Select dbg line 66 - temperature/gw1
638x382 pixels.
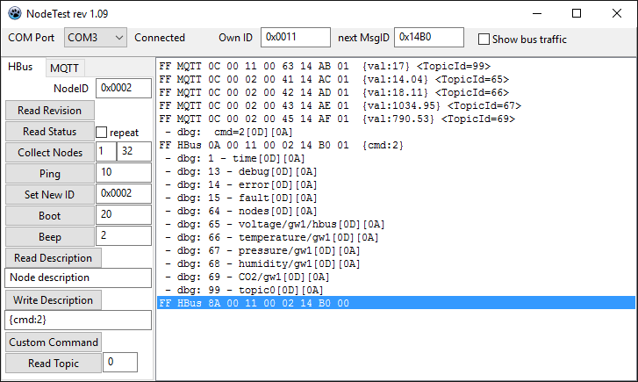pyautogui.click(x=396, y=237)
